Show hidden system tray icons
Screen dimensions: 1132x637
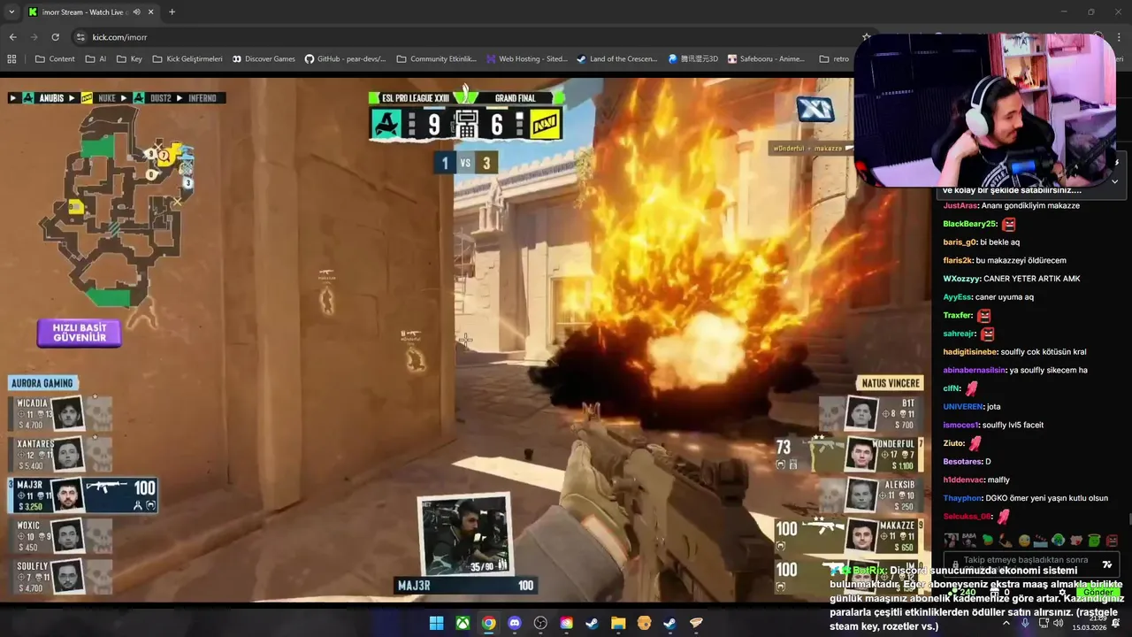(1006, 623)
